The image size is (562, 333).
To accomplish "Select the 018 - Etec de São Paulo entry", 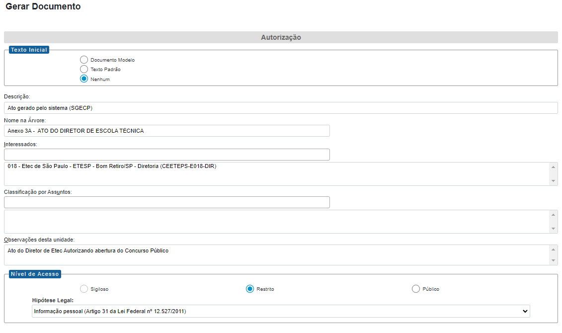I will point(112,166).
